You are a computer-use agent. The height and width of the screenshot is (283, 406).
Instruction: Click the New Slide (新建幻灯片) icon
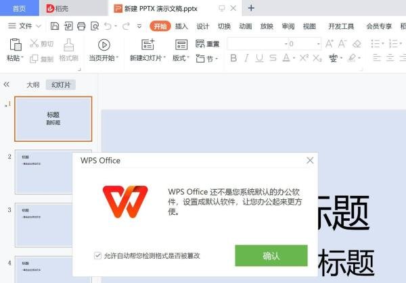(x=148, y=45)
